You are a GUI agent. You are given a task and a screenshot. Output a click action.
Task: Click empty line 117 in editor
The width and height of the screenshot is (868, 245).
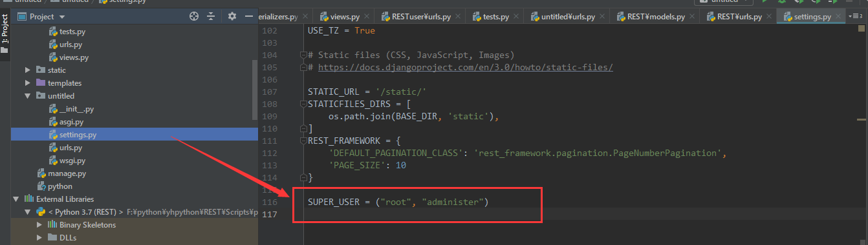(582, 214)
